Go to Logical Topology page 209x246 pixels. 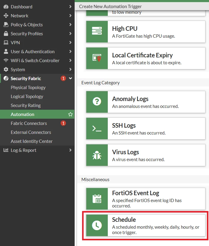click(x=37, y=96)
